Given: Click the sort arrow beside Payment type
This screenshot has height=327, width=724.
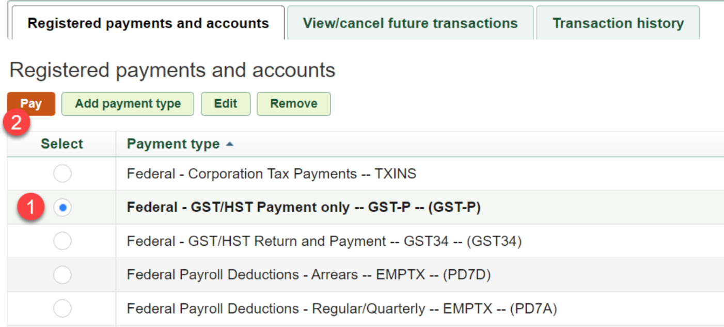Looking at the screenshot, I should (230, 144).
